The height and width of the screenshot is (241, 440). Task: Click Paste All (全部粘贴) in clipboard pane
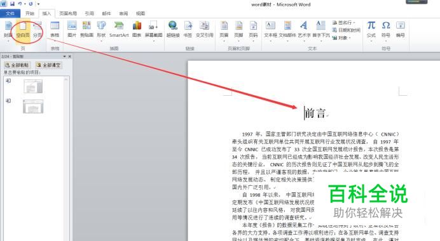click(17, 65)
